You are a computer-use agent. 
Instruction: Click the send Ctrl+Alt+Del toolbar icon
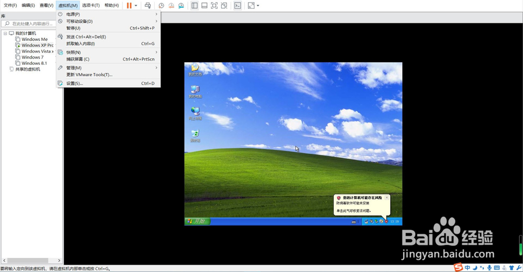tap(148, 5)
